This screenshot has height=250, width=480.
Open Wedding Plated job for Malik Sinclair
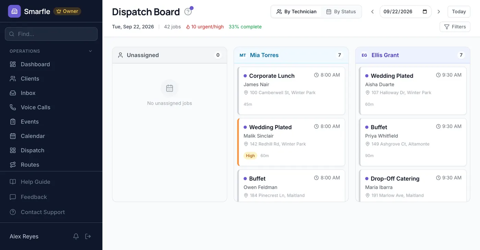(x=291, y=142)
